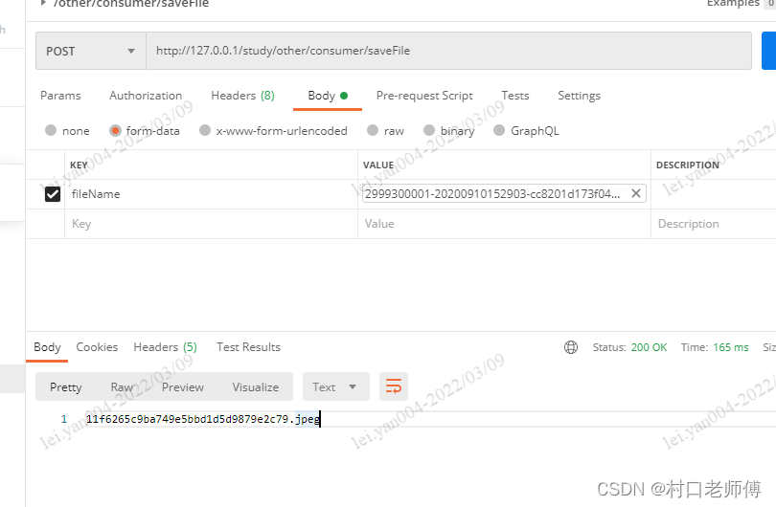This screenshot has height=507, width=776.
Task: Switch response view to Visualize
Action: 256,386
